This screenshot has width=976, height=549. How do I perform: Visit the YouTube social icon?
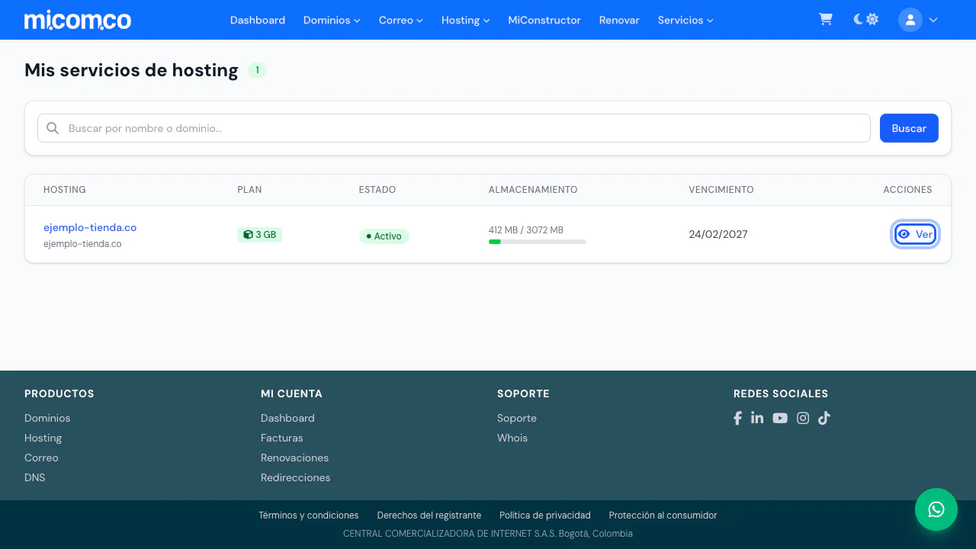[780, 418]
